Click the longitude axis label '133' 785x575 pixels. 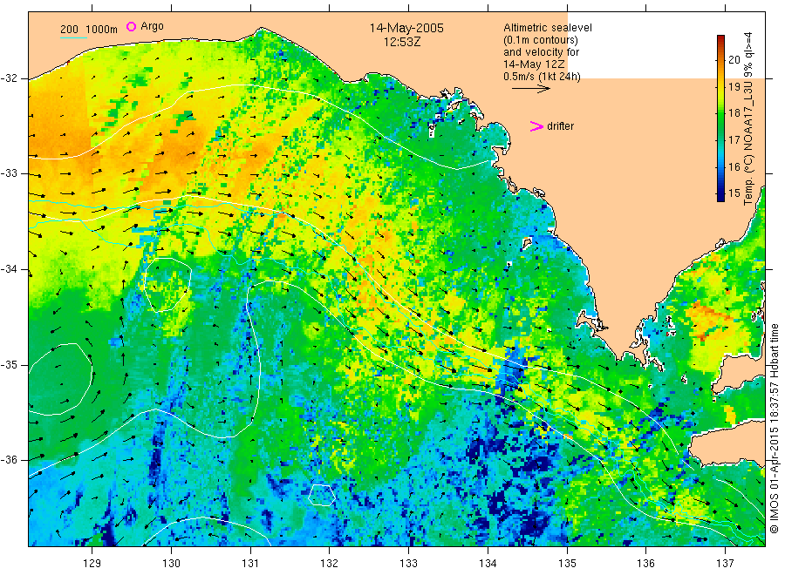(x=408, y=564)
